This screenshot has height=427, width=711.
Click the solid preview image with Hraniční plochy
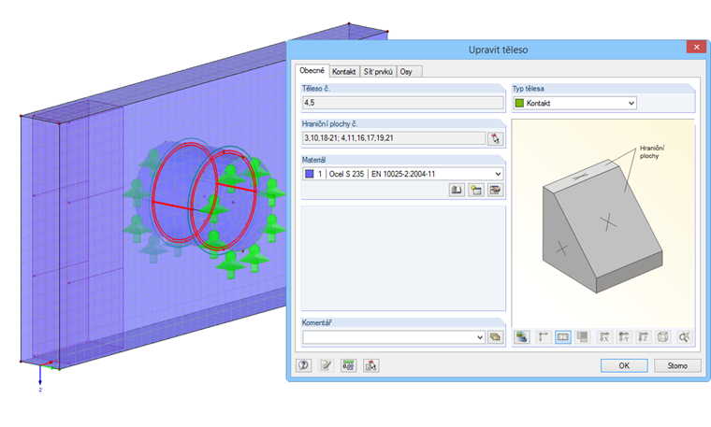tap(603, 222)
